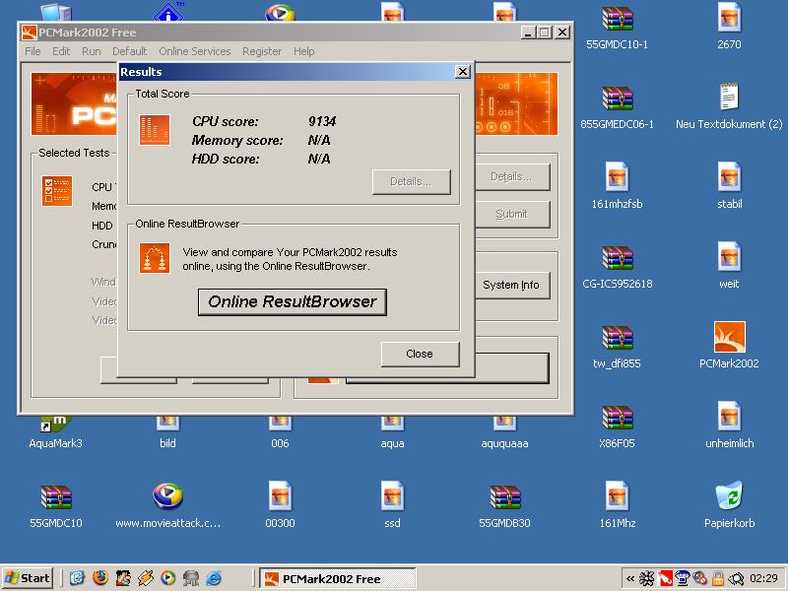Select the ssd image file
This screenshot has width=788, height=591.
[392, 506]
